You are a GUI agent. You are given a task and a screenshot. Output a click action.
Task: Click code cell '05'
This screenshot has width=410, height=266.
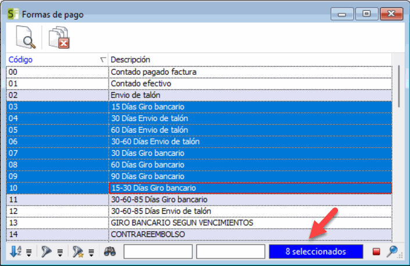point(57,130)
